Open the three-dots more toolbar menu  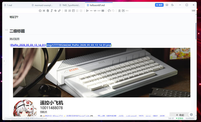point(127,11)
